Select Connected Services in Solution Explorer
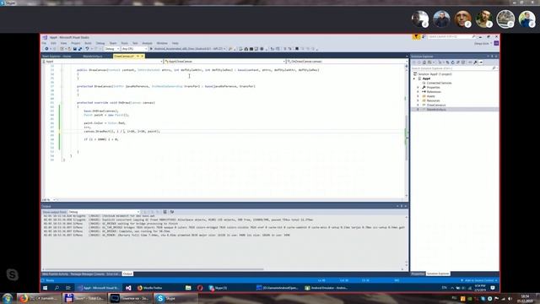Viewport: 540px width, 304px height. click(x=439, y=83)
